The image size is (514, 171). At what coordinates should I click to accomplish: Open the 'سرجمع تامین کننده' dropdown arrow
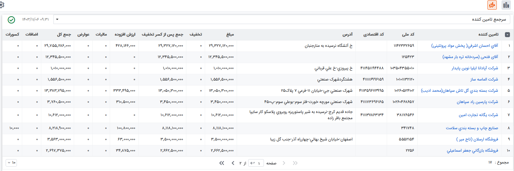tap(57, 19)
